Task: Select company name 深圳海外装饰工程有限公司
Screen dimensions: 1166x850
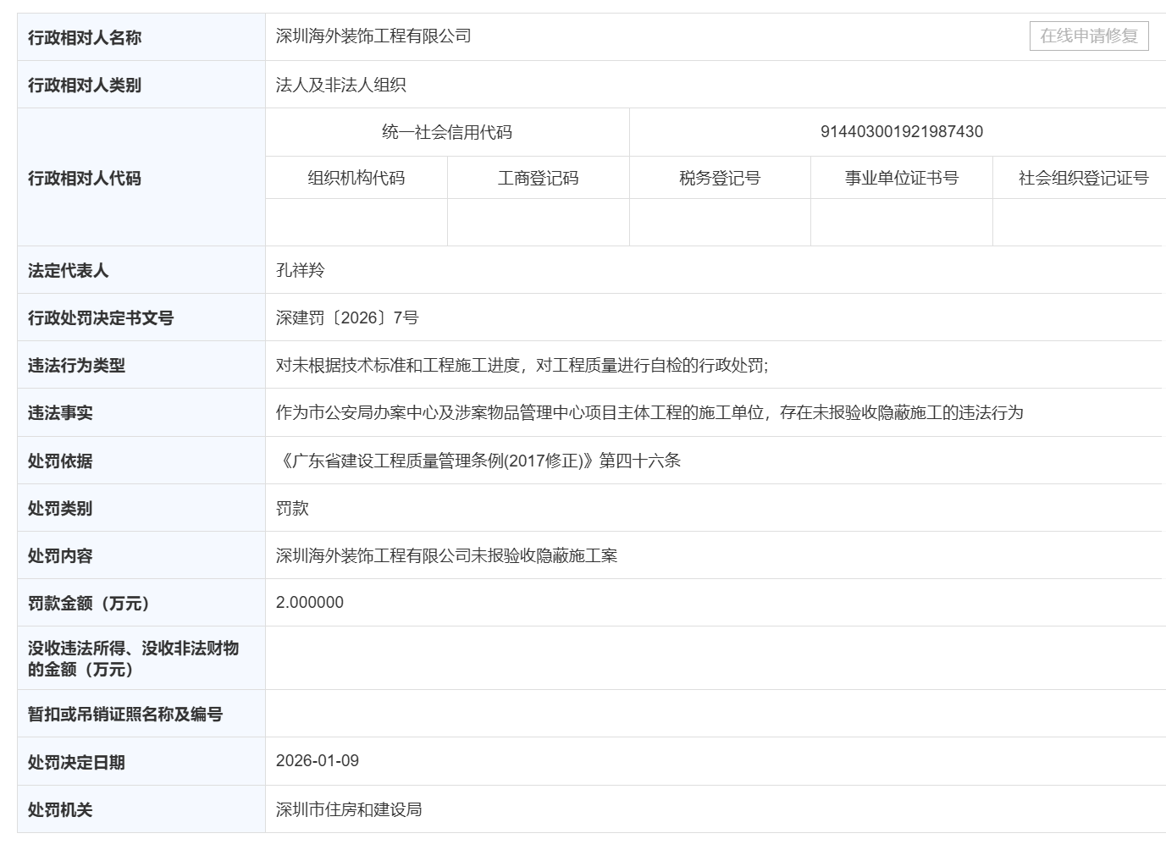Action: (x=373, y=36)
